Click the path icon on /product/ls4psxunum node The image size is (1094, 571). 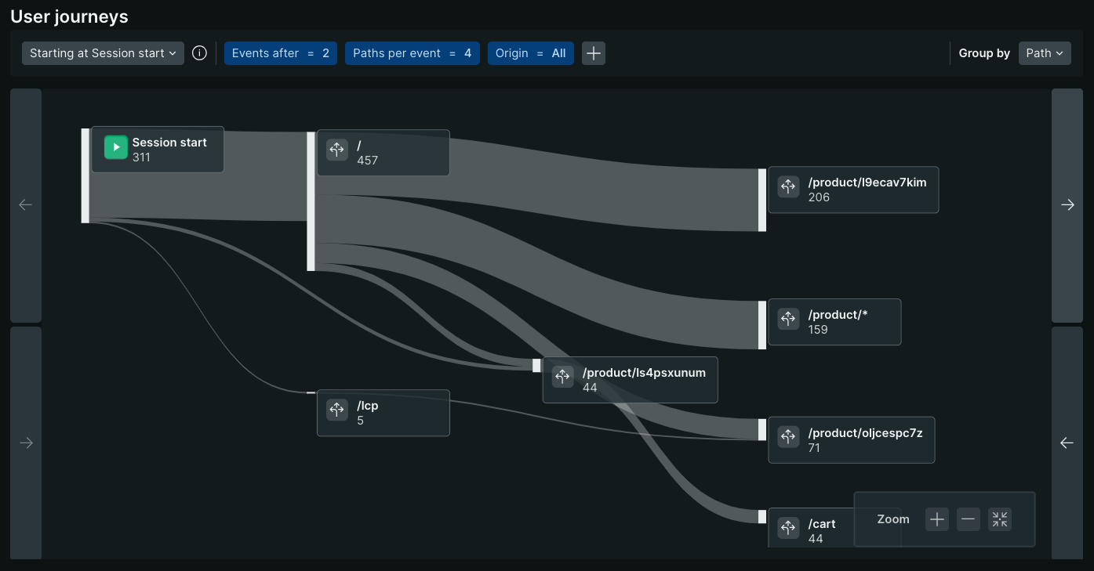point(563,376)
